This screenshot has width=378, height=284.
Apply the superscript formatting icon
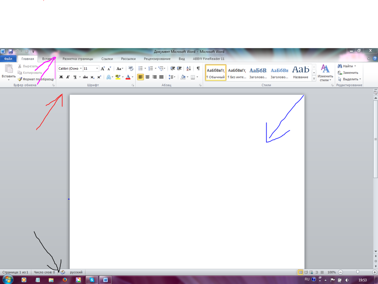click(x=99, y=77)
